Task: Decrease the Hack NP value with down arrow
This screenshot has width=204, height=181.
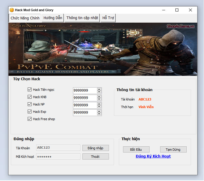Action: (x=99, y=106)
